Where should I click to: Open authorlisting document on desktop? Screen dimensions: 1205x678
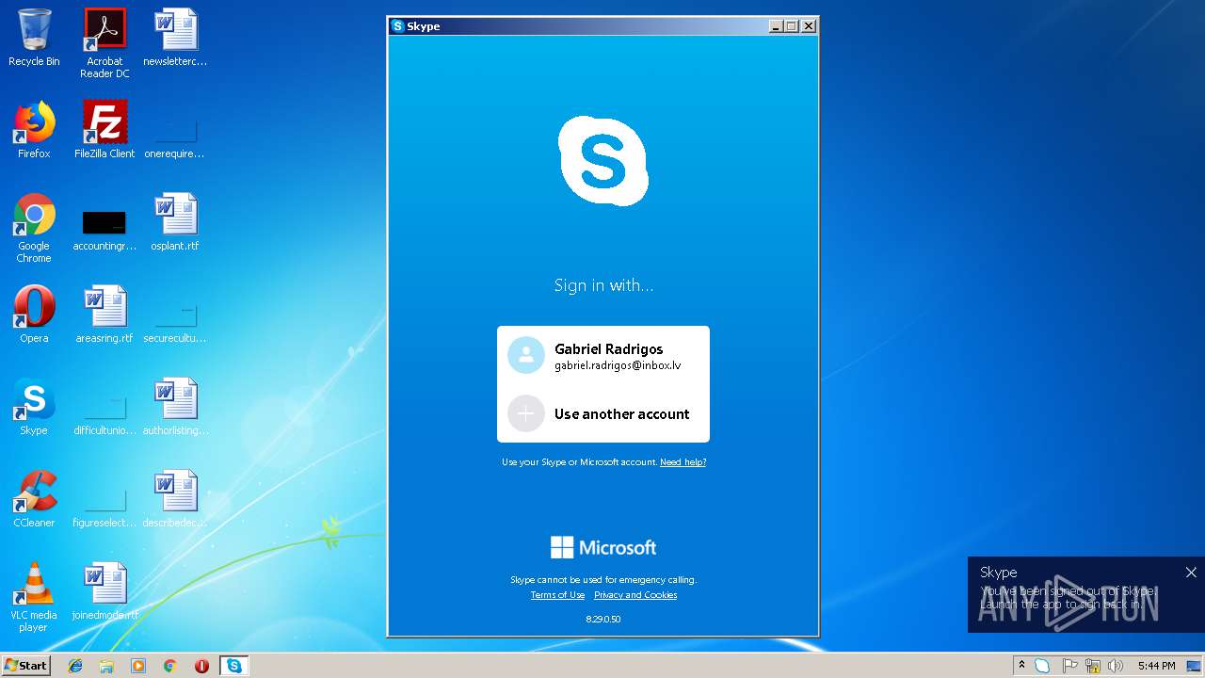(x=175, y=407)
